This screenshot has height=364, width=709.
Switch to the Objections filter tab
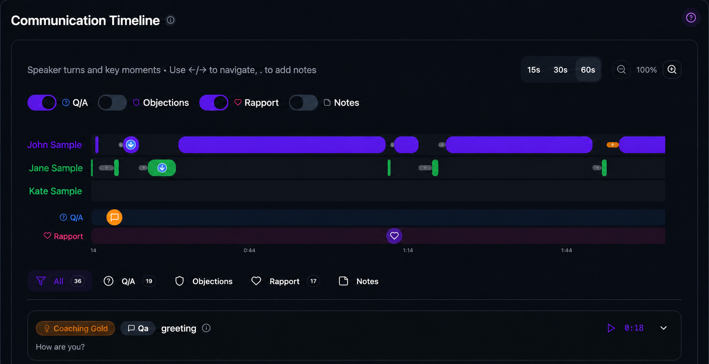(x=204, y=281)
